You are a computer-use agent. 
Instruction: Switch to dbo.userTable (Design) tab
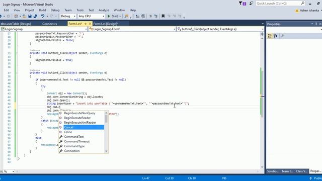click(x=16, y=24)
